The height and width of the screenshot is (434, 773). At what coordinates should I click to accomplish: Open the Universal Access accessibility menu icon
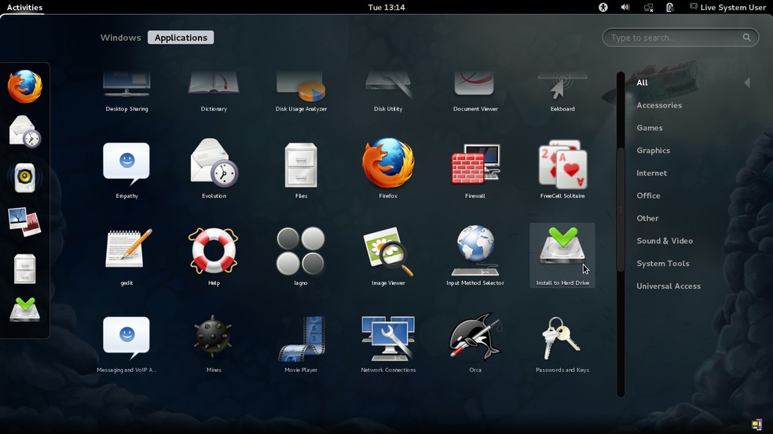603,7
